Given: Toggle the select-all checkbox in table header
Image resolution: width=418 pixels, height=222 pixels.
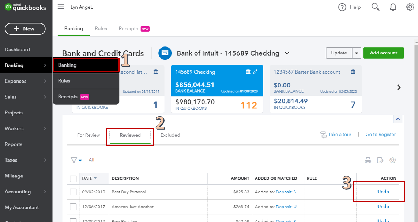Looking at the screenshot, I should click(73, 178).
